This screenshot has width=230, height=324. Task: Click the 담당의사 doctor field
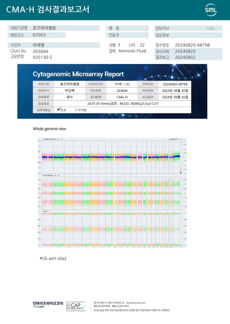tap(189, 28)
